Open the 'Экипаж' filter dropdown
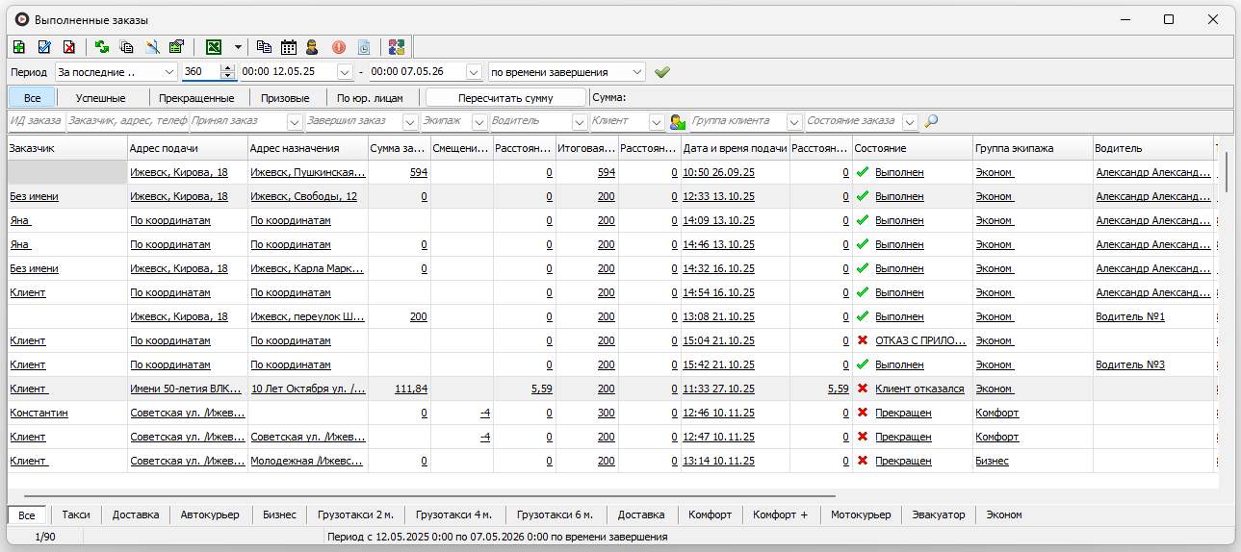This screenshot has height=552, width=1241. [x=478, y=121]
